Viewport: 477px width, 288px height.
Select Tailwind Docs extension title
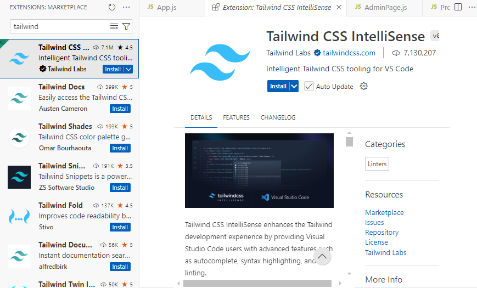coord(61,87)
